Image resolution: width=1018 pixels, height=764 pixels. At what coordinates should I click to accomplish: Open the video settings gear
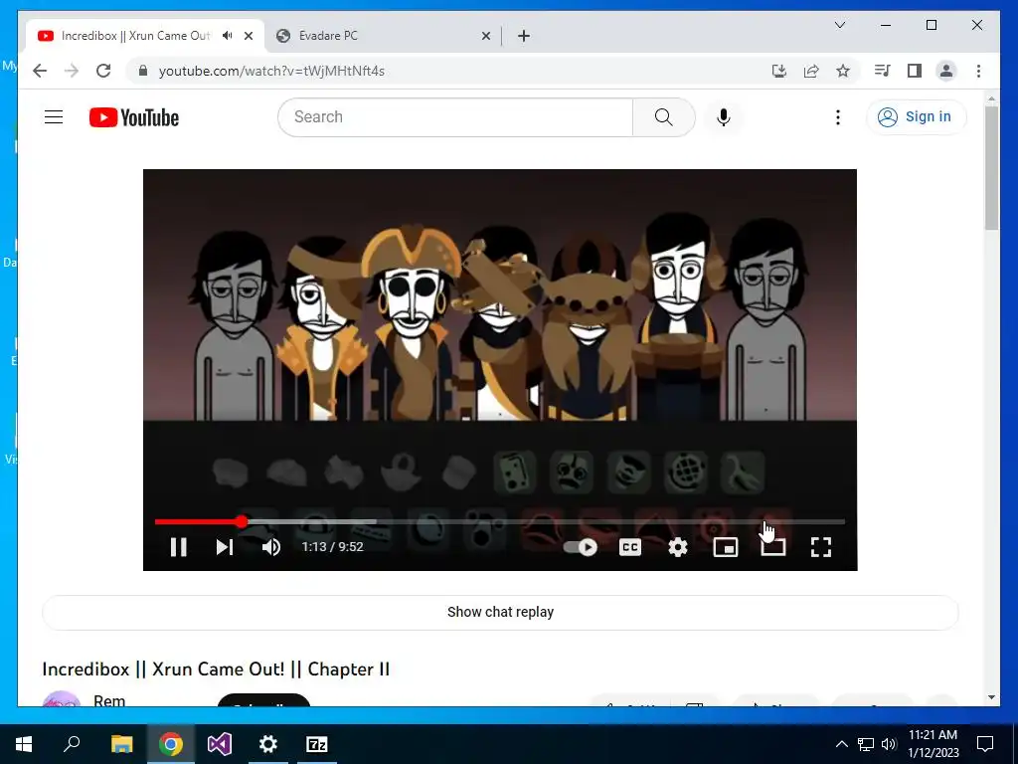tap(678, 547)
